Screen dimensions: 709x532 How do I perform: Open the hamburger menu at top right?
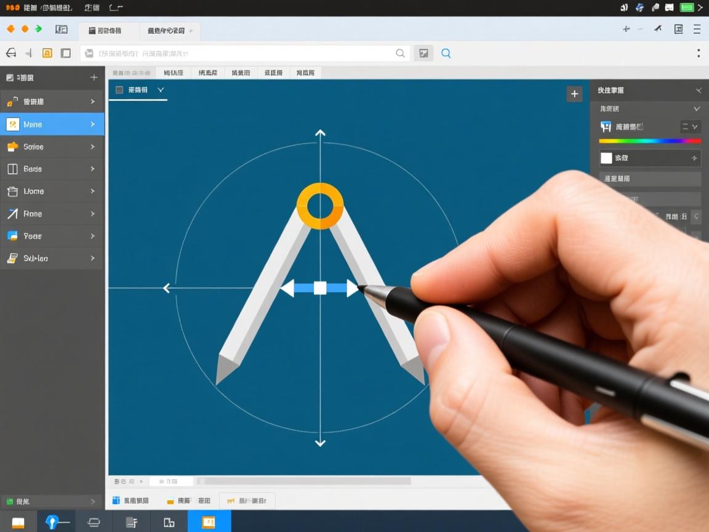(x=697, y=29)
